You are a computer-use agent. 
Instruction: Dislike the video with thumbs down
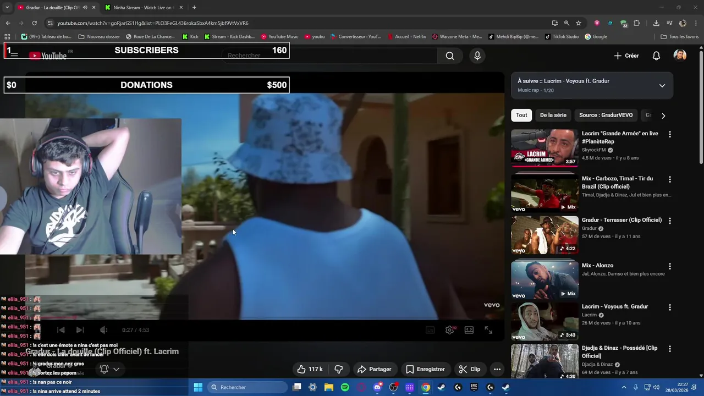click(x=339, y=369)
